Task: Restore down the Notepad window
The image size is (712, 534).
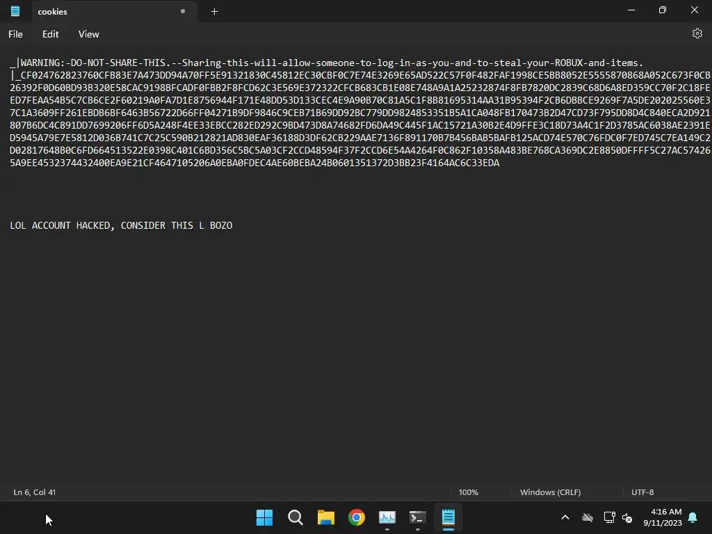Action: tap(663, 10)
